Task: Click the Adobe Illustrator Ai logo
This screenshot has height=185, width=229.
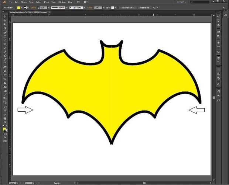Action: (x=4, y=2)
